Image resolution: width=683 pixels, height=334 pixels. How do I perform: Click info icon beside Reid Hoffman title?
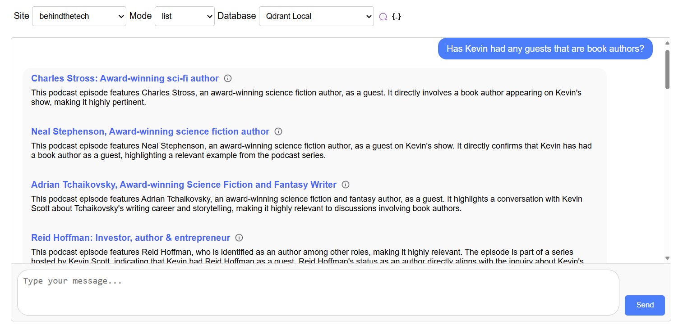pyautogui.click(x=239, y=238)
